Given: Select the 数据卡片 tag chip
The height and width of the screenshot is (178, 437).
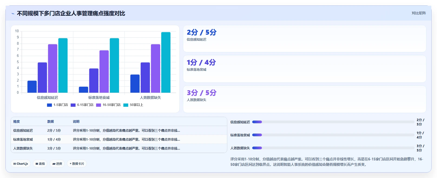Looking at the screenshot, I should [x=77, y=164].
